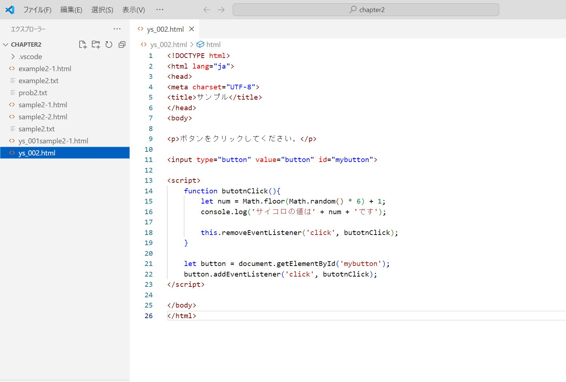The image size is (566, 382).
Task: Click 'console.log' on line 16
Action: (x=224, y=212)
